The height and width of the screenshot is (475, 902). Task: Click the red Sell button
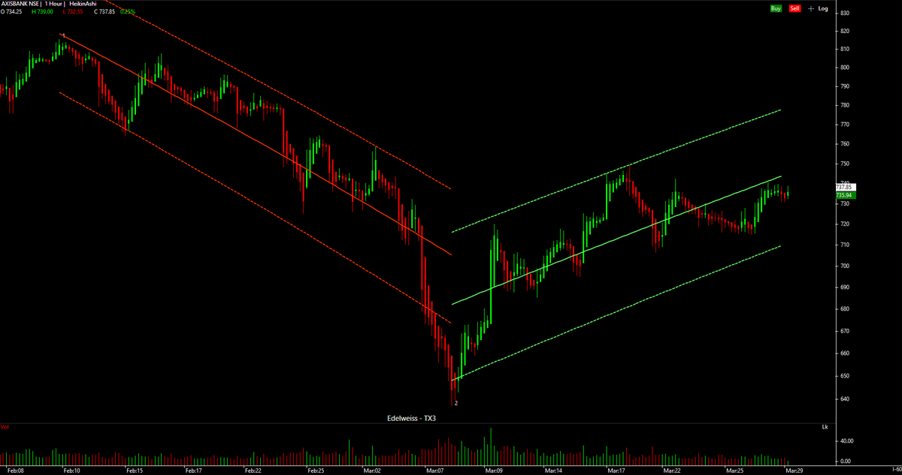(x=795, y=8)
